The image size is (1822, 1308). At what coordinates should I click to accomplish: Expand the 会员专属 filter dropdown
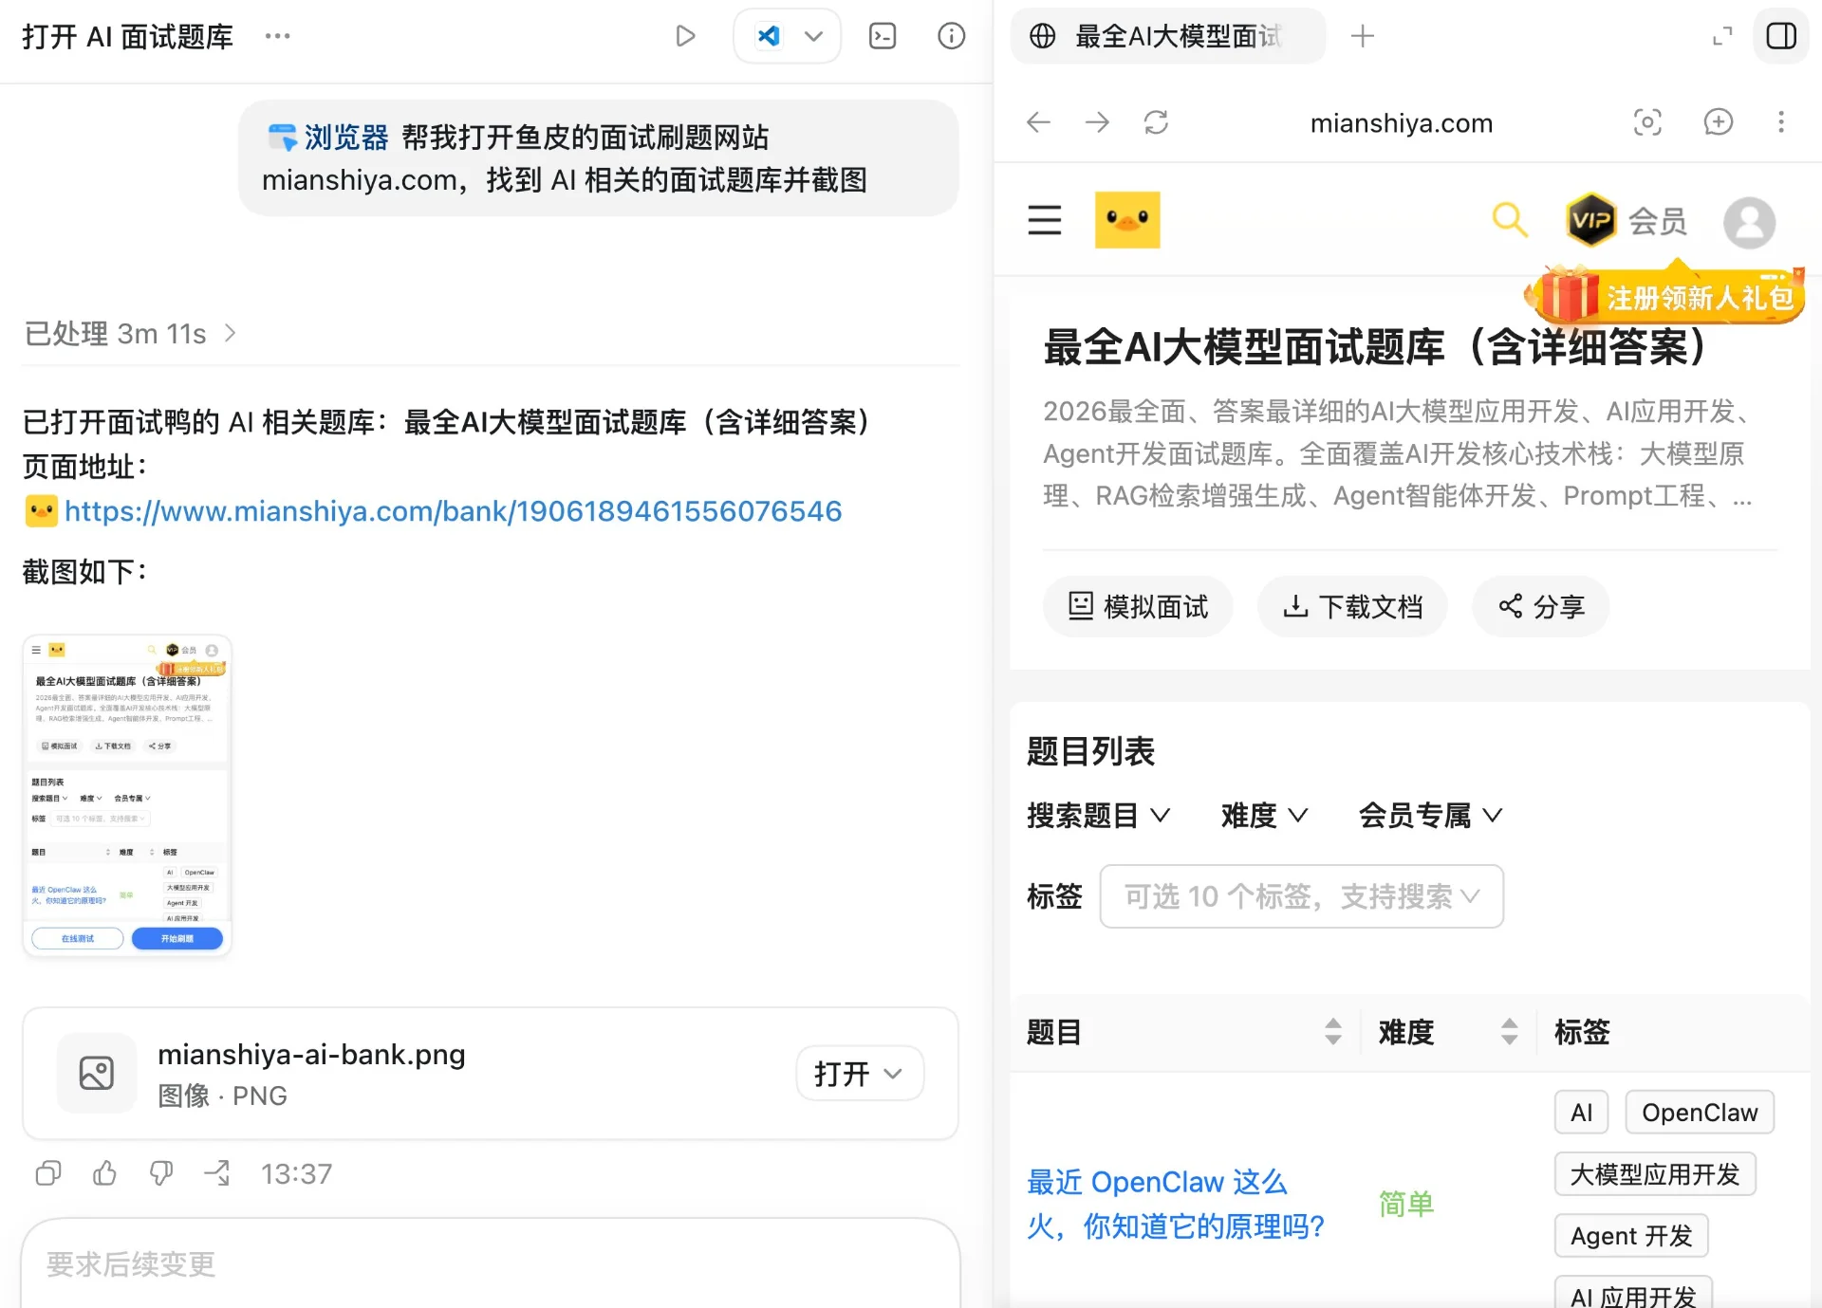[1431, 815]
